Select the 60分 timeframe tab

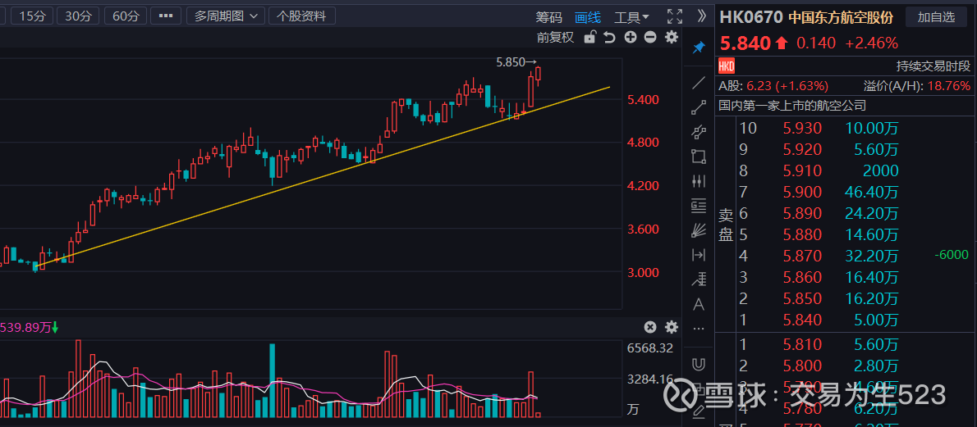point(126,16)
